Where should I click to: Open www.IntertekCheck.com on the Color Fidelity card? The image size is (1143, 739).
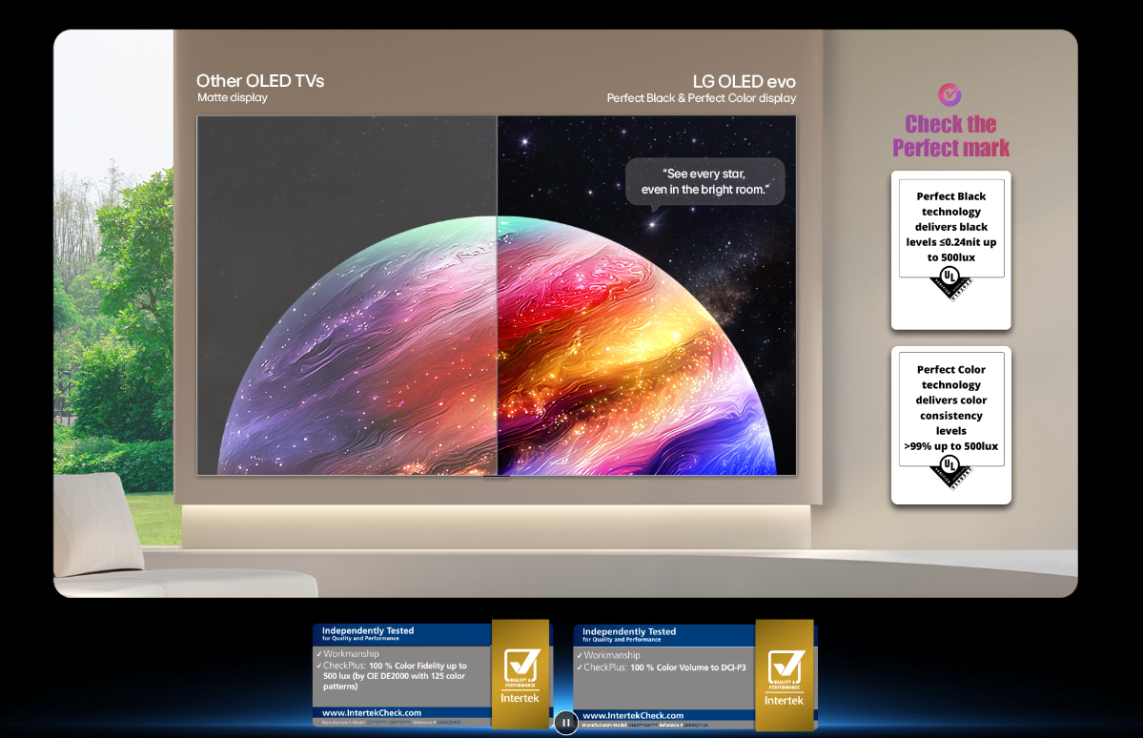click(x=372, y=712)
